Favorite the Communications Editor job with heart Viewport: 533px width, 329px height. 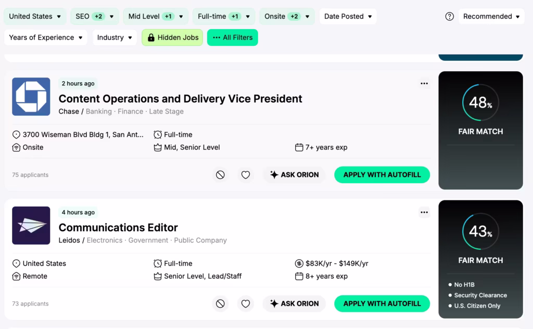click(x=246, y=303)
